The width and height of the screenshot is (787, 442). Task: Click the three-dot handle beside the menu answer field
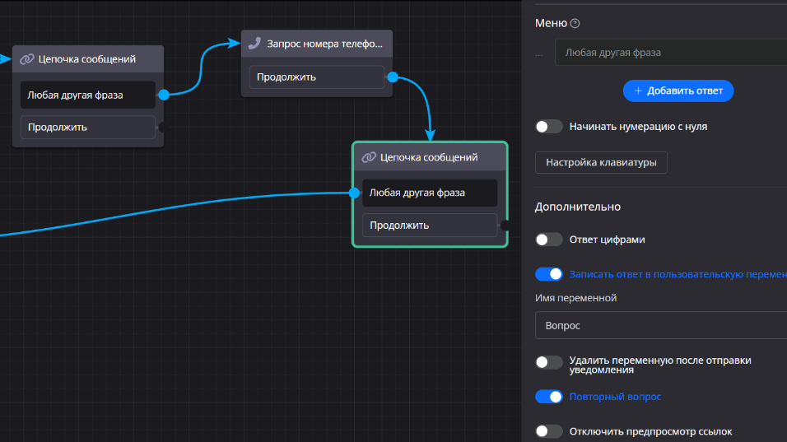coord(539,54)
